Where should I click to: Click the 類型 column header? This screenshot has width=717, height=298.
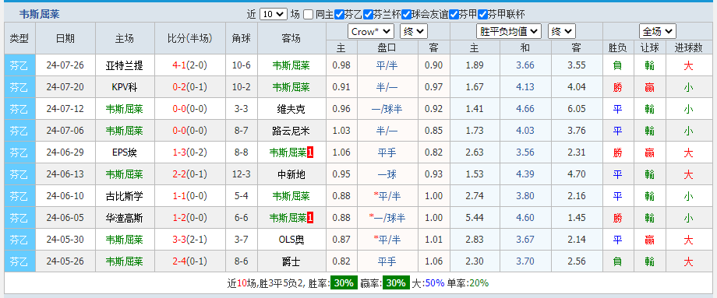(19, 38)
